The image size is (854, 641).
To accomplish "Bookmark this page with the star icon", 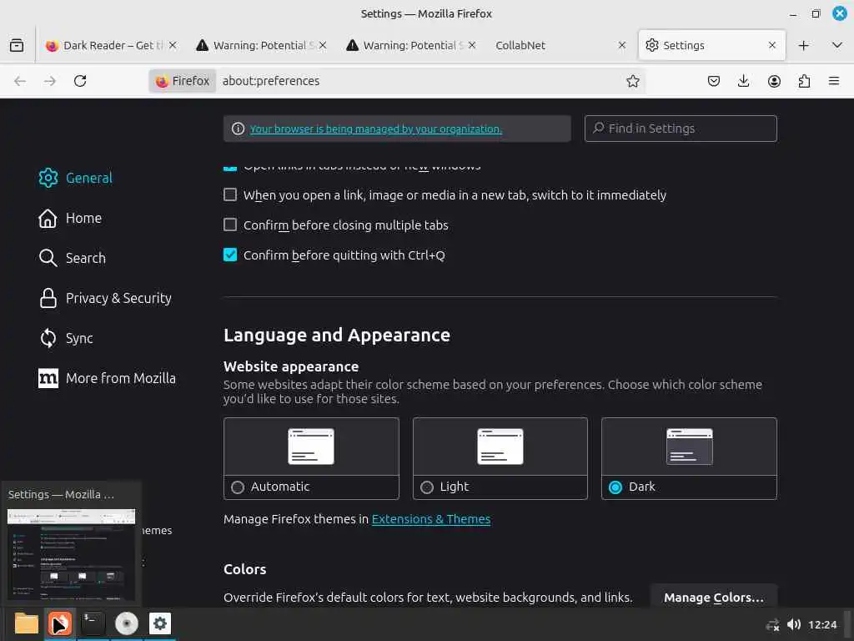I will (x=632, y=81).
